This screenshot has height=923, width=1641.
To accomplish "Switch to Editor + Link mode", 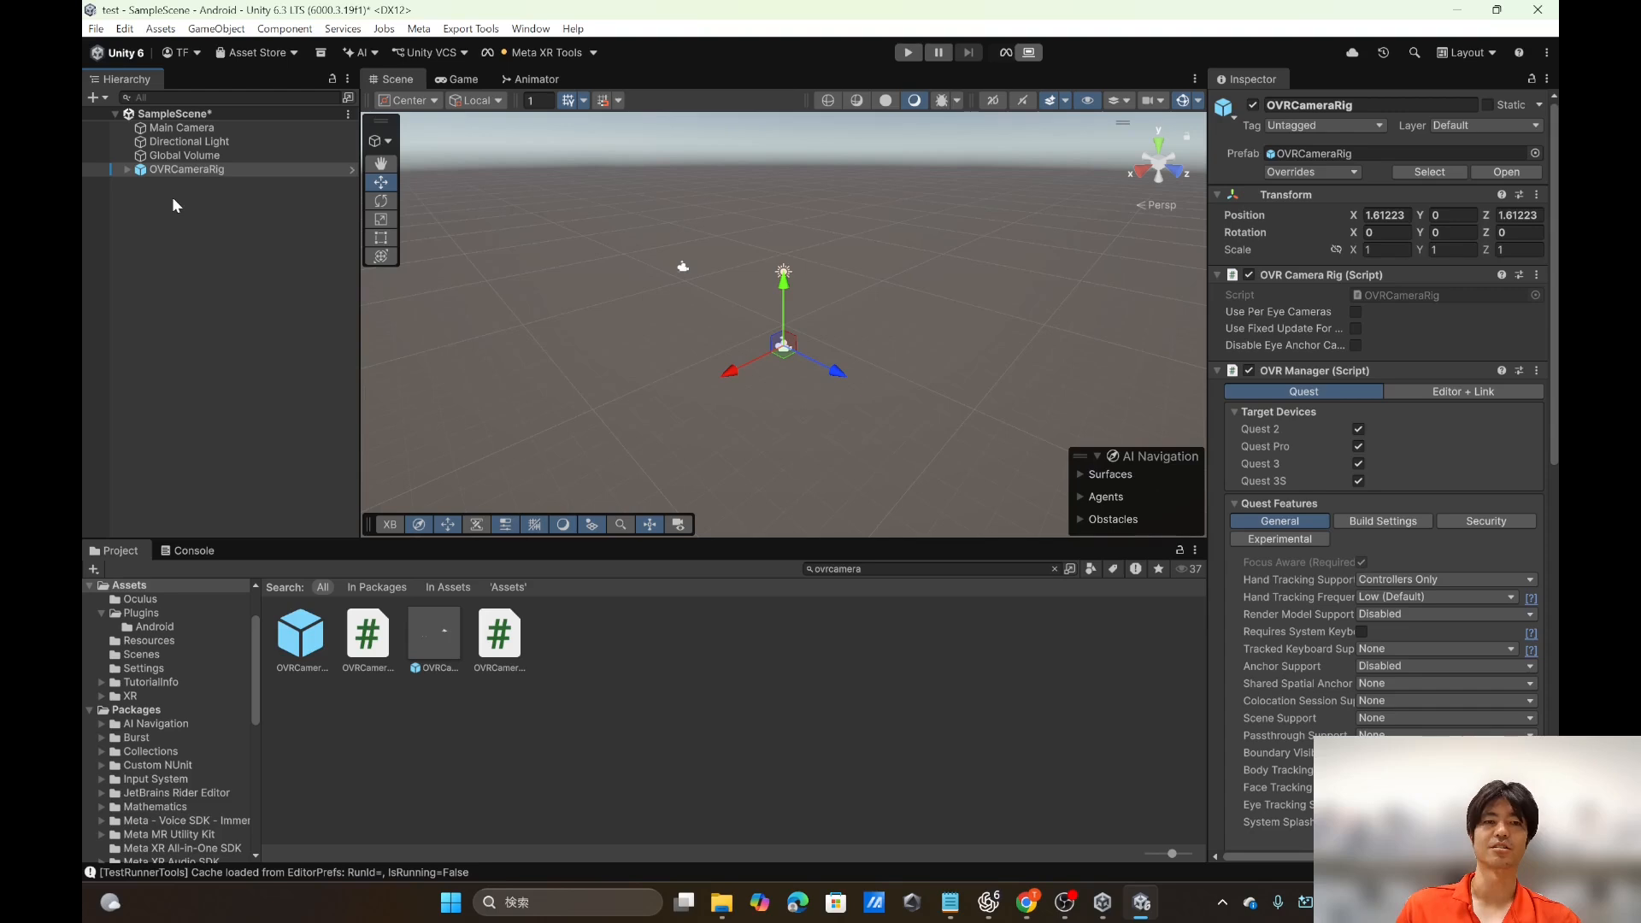I will pyautogui.click(x=1463, y=391).
